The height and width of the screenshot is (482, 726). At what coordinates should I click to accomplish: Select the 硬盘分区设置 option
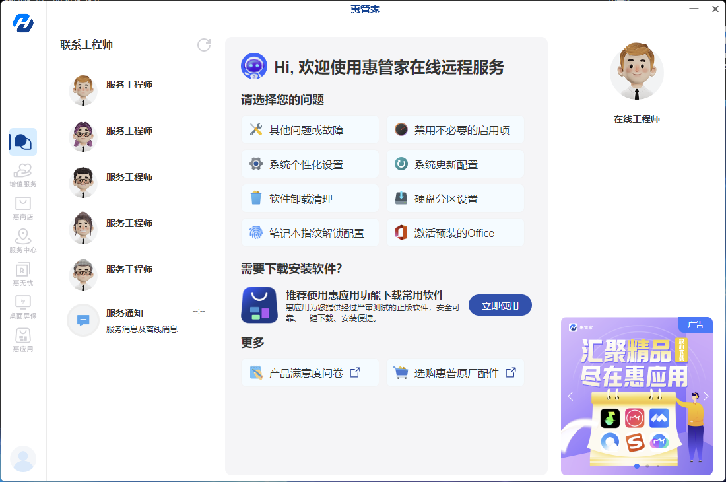point(455,198)
